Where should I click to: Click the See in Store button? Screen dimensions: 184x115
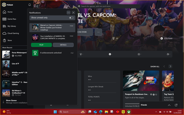85,32
